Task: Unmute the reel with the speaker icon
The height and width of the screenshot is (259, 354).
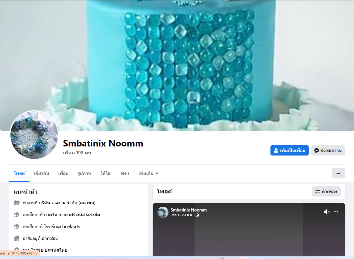Action: pos(327,212)
